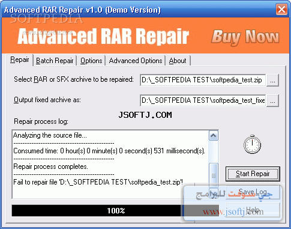
Task: Click the 'Consumed time' log line
Action: click(x=109, y=151)
